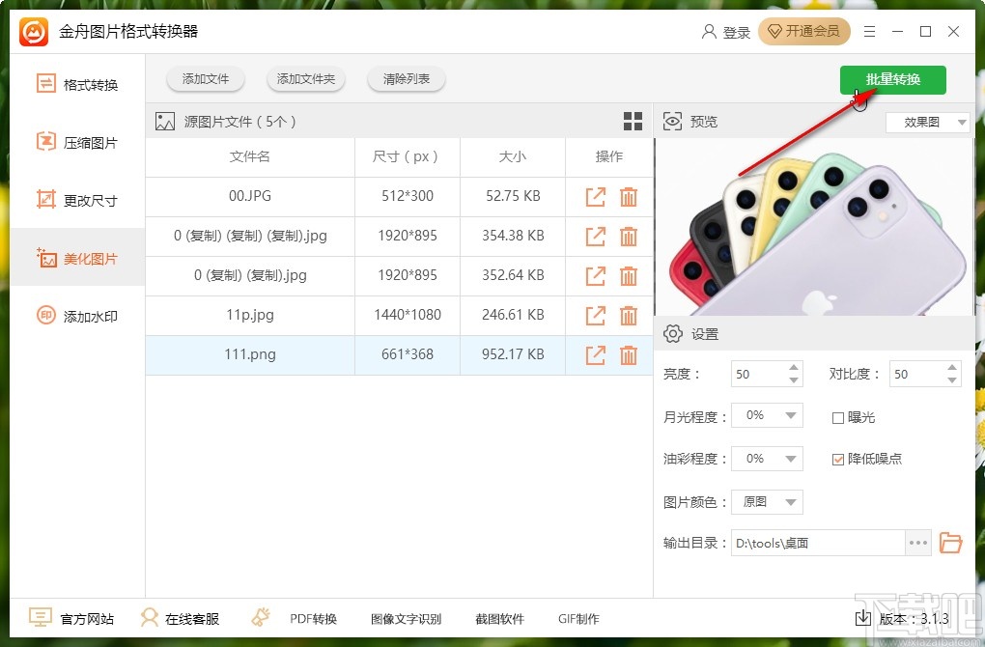The height and width of the screenshot is (647, 985).
Task: Click the 输出目录 path input field
Action: click(818, 543)
